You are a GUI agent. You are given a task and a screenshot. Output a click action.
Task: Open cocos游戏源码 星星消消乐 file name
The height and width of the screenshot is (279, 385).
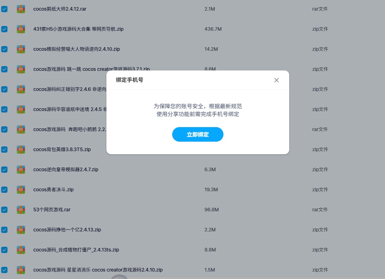[98, 270]
